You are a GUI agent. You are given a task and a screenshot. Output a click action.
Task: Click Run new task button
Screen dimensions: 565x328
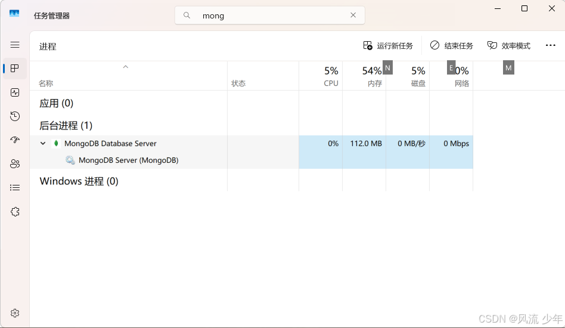388,46
